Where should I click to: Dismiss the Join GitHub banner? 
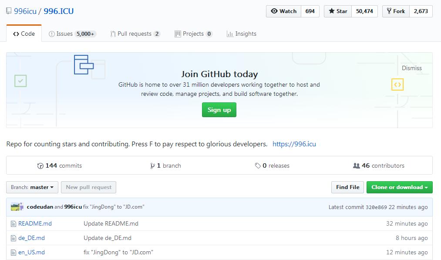coord(412,68)
